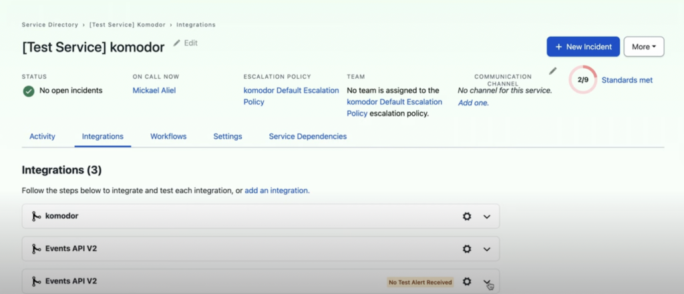Expand the first Events API V2 chevron

tap(487, 249)
